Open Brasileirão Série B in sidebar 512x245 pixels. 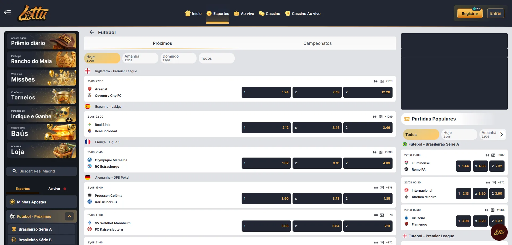pyautogui.click(x=42, y=240)
